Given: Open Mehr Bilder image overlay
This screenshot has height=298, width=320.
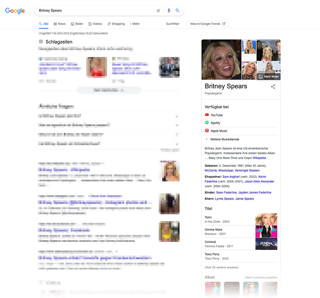Looking at the screenshot, I should tap(269, 77).
